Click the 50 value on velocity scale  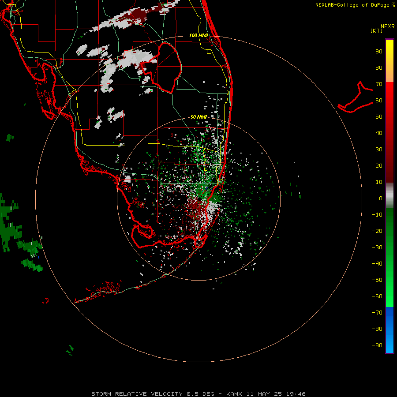tap(379, 117)
